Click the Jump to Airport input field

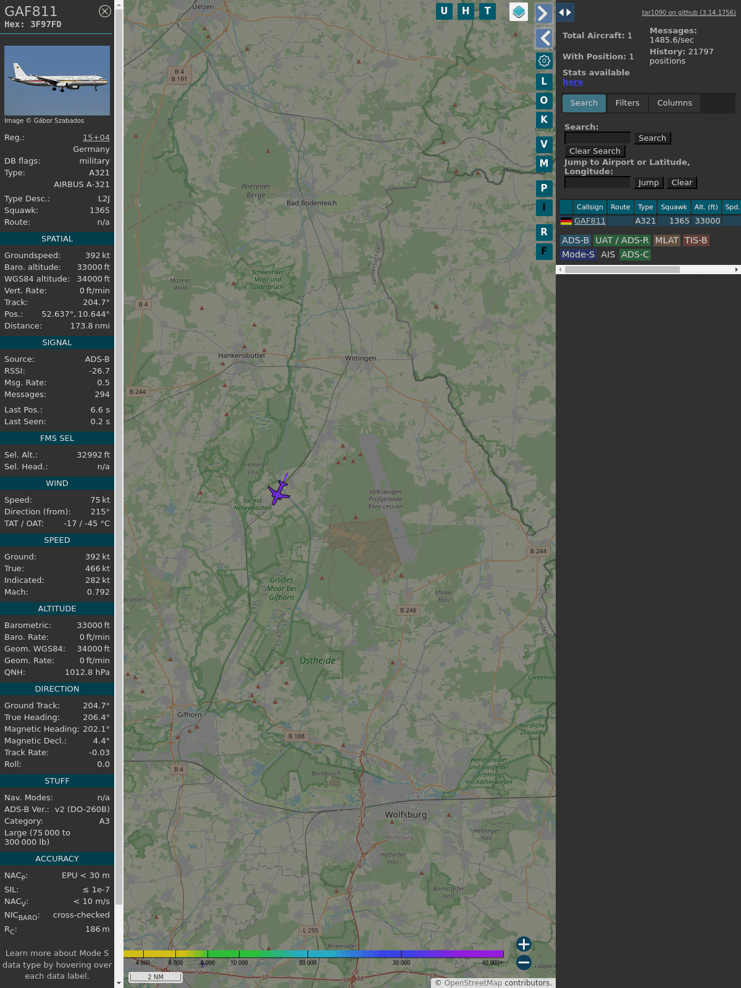597,183
